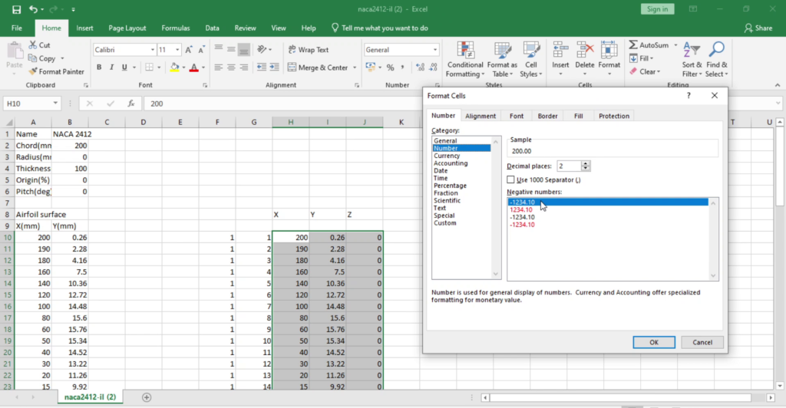Toggle Bold formatting

99,67
